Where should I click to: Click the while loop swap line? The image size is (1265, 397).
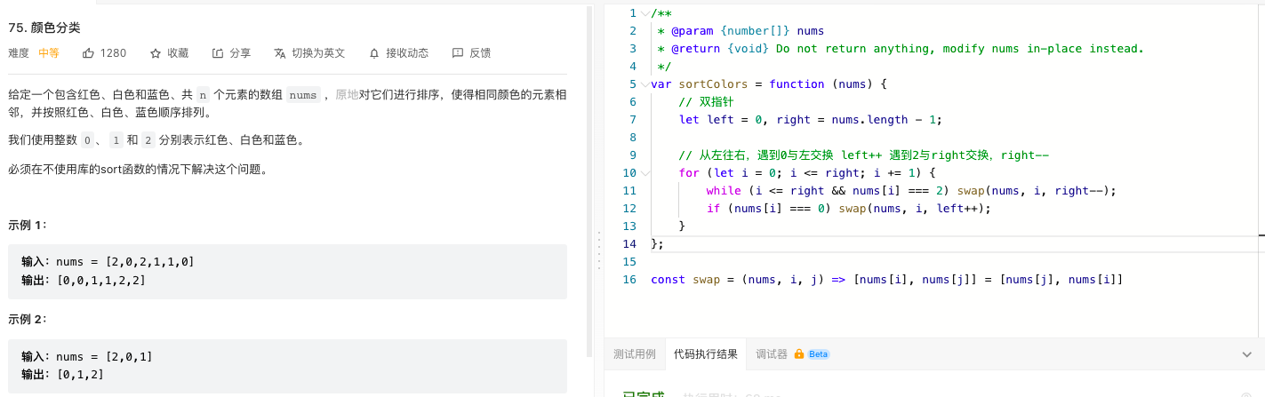911,191
